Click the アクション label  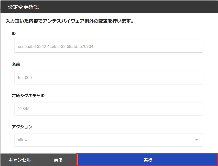[22, 127]
